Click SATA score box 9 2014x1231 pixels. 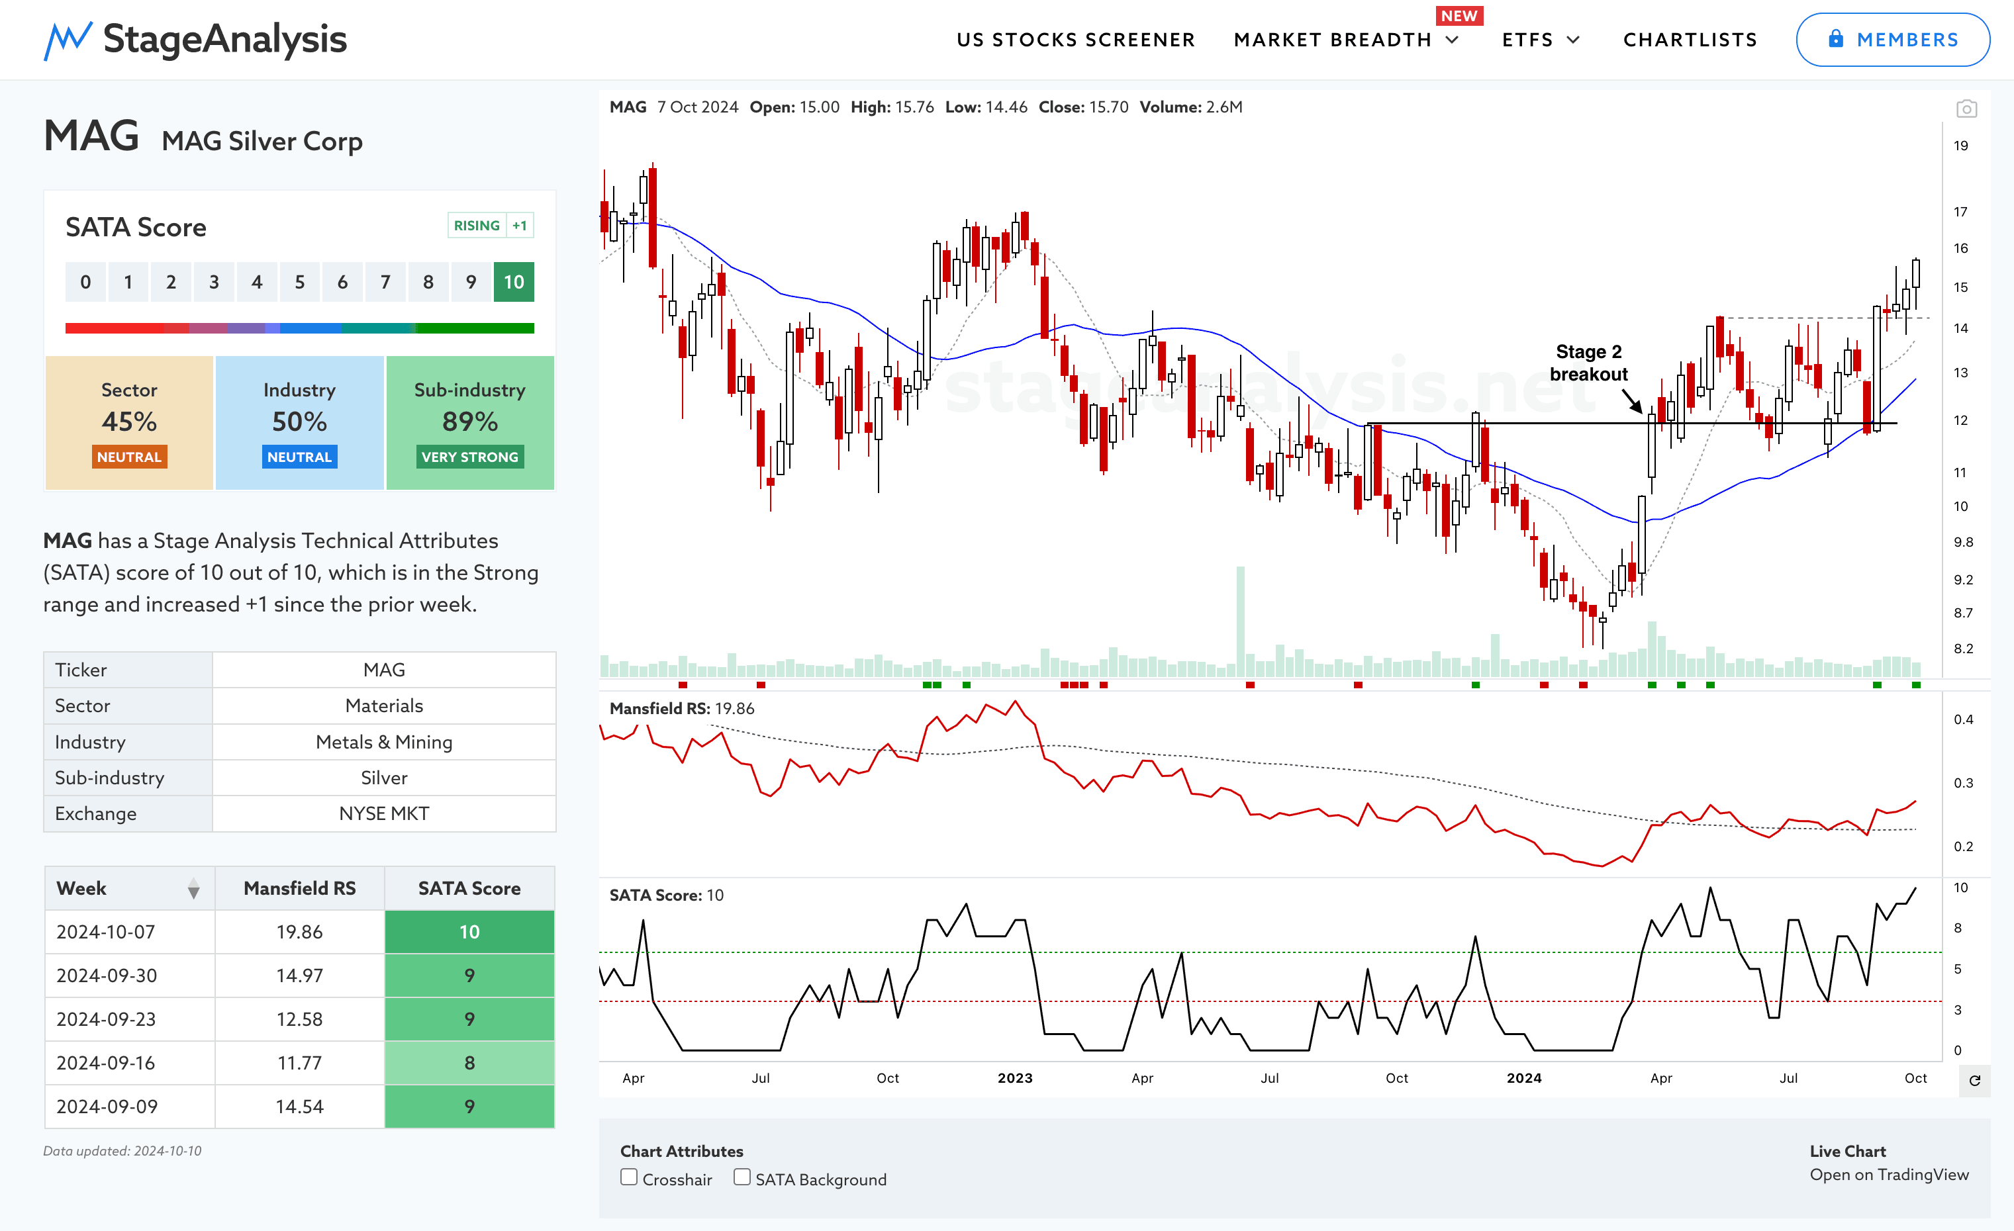point(471,282)
